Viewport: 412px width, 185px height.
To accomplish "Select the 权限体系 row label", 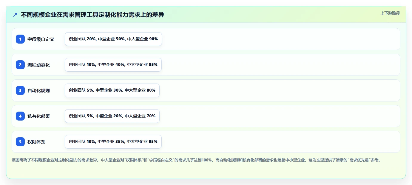I will coord(36,142).
